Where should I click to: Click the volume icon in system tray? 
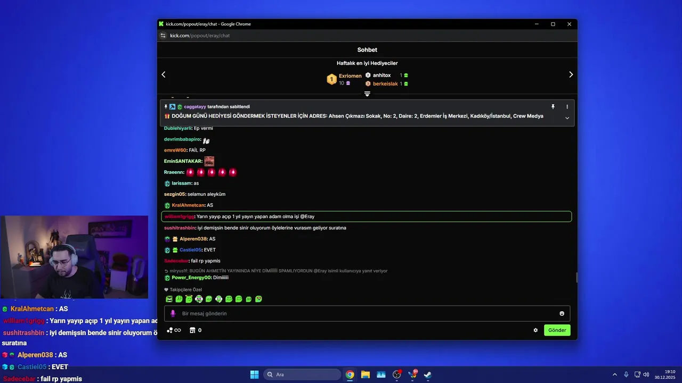point(646,374)
